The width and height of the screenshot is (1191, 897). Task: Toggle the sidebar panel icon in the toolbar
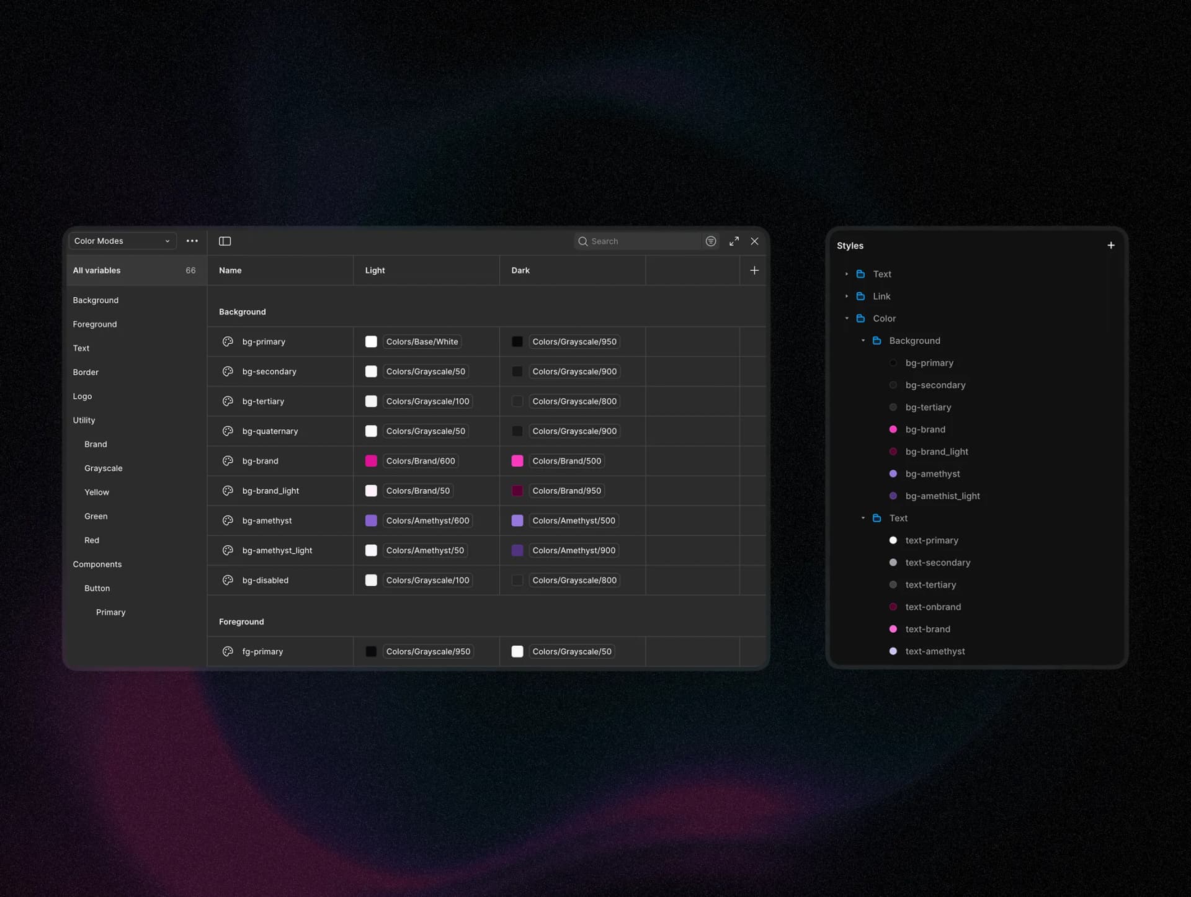pos(225,241)
